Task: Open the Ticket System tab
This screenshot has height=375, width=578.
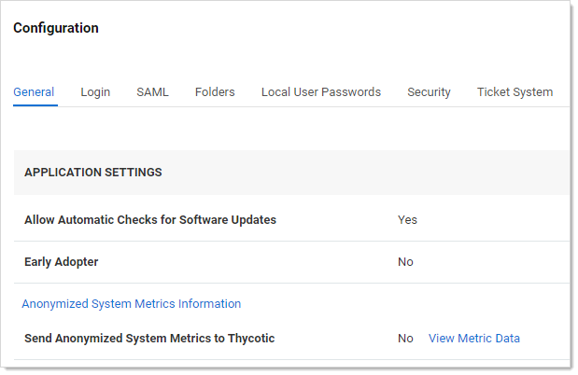Action: pyautogui.click(x=515, y=92)
